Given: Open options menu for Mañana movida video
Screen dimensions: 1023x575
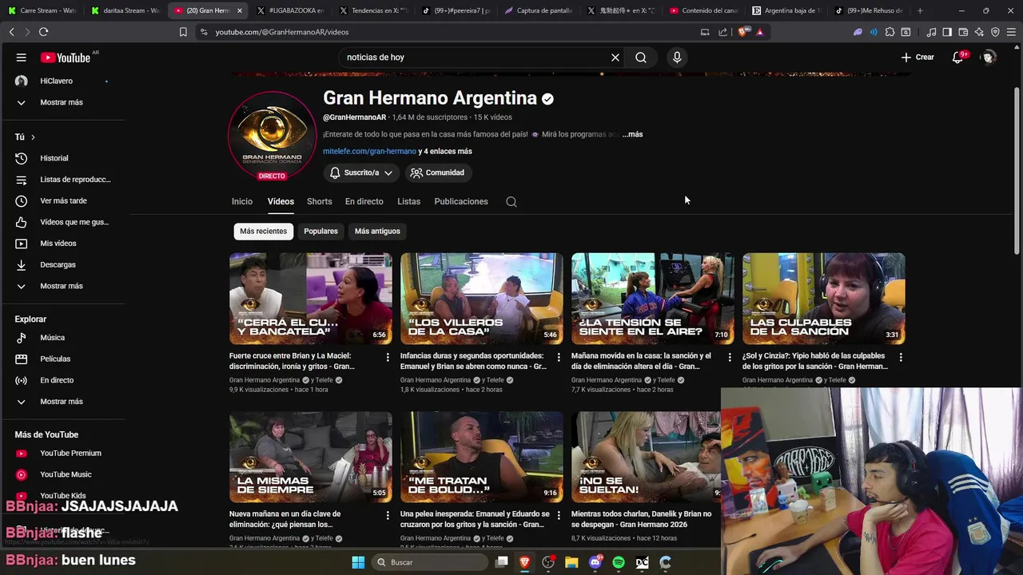Looking at the screenshot, I should (x=729, y=357).
